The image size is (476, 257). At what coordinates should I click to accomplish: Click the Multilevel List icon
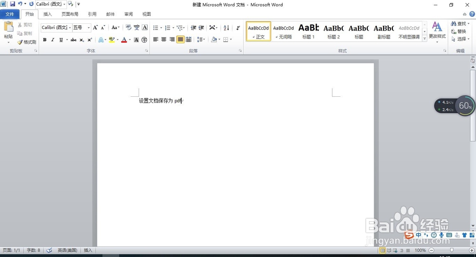coord(180,28)
